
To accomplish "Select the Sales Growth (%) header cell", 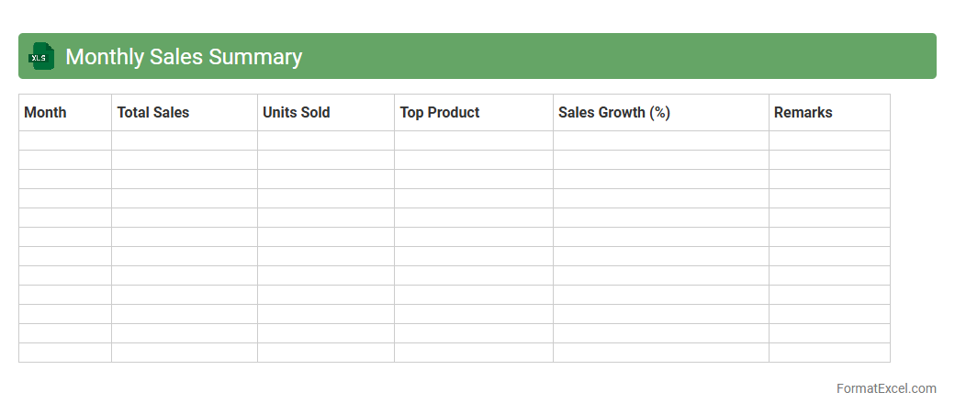I will click(614, 113).
